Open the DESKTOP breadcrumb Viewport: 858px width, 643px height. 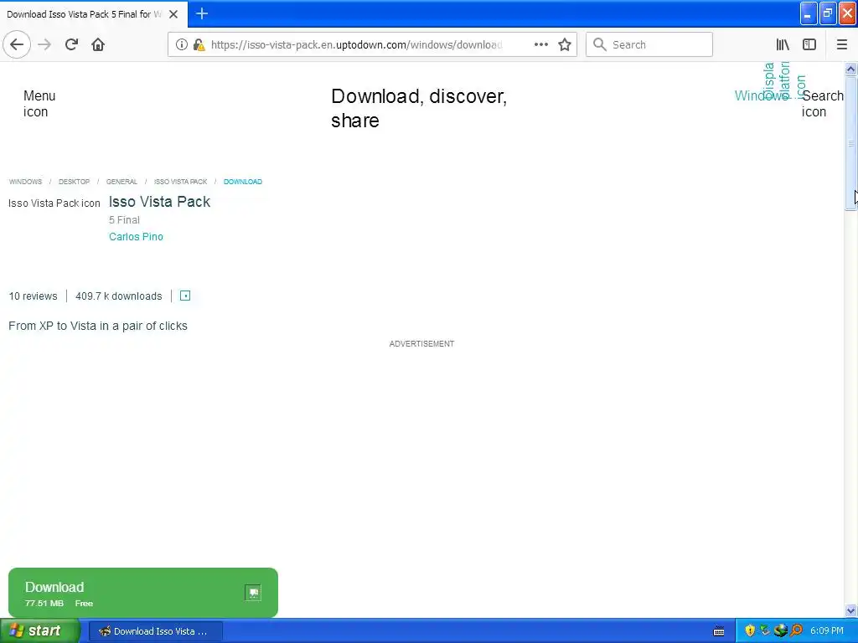pyautogui.click(x=74, y=182)
